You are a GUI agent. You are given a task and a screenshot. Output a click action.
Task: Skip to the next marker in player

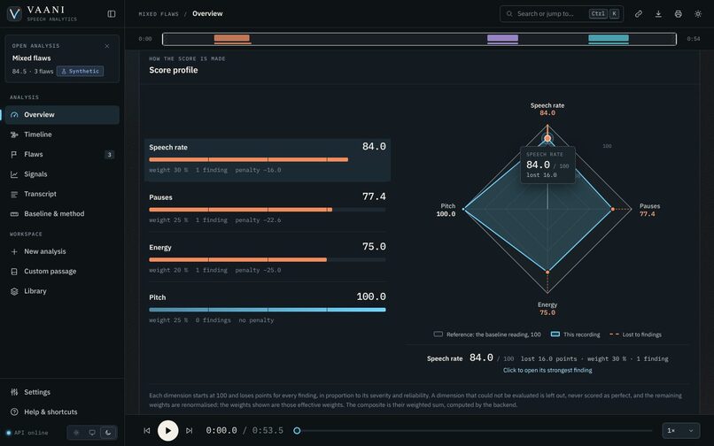[x=190, y=431]
